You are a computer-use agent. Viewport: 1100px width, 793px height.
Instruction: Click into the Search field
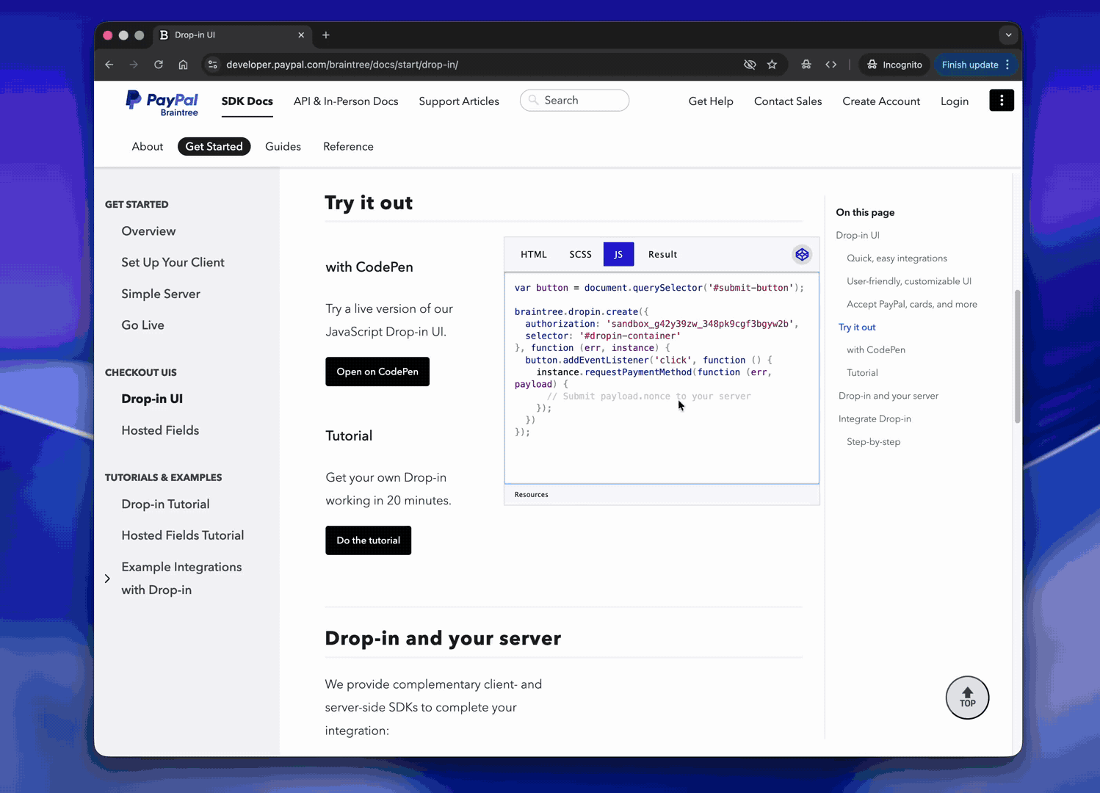(574, 101)
